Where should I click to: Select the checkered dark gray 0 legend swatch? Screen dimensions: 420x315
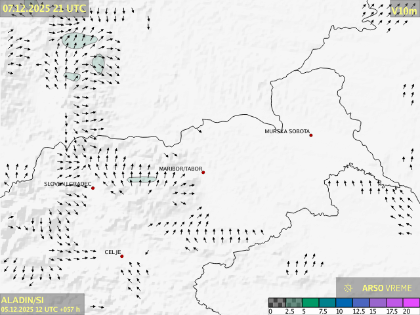(x=277, y=303)
